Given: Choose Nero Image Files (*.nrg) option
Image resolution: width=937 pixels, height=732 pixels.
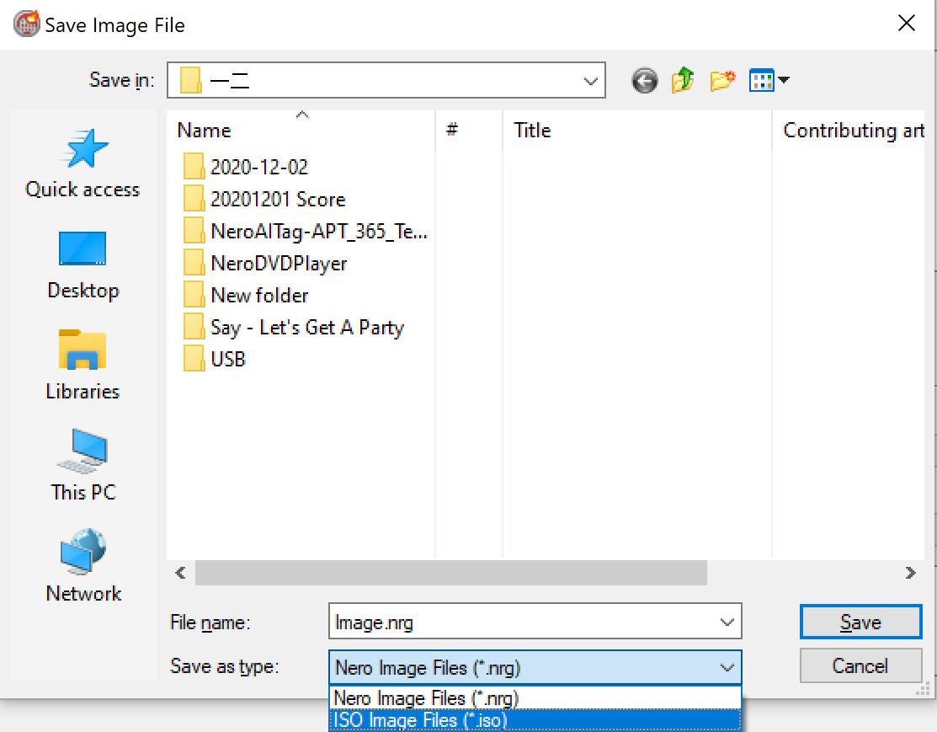Looking at the screenshot, I should coord(535,697).
